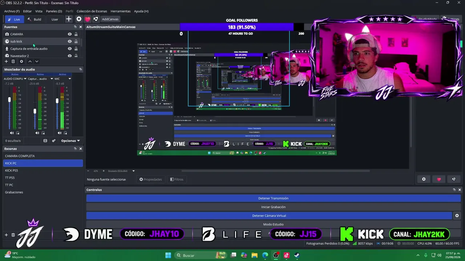Open advanced audio properties gears icon

54,141
